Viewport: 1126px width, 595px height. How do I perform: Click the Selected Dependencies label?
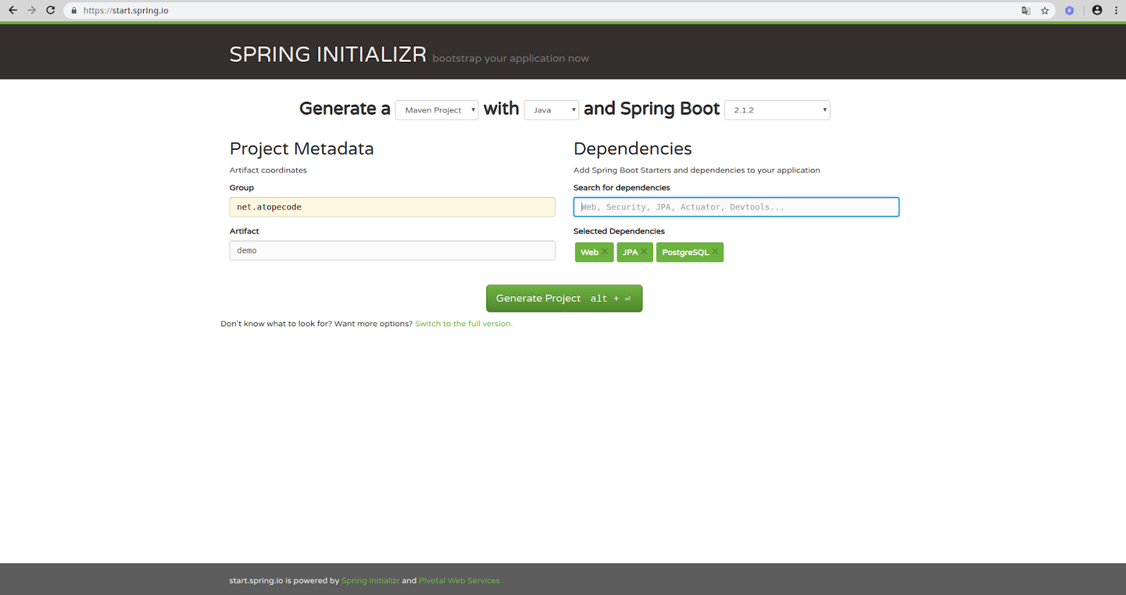click(619, 231)
